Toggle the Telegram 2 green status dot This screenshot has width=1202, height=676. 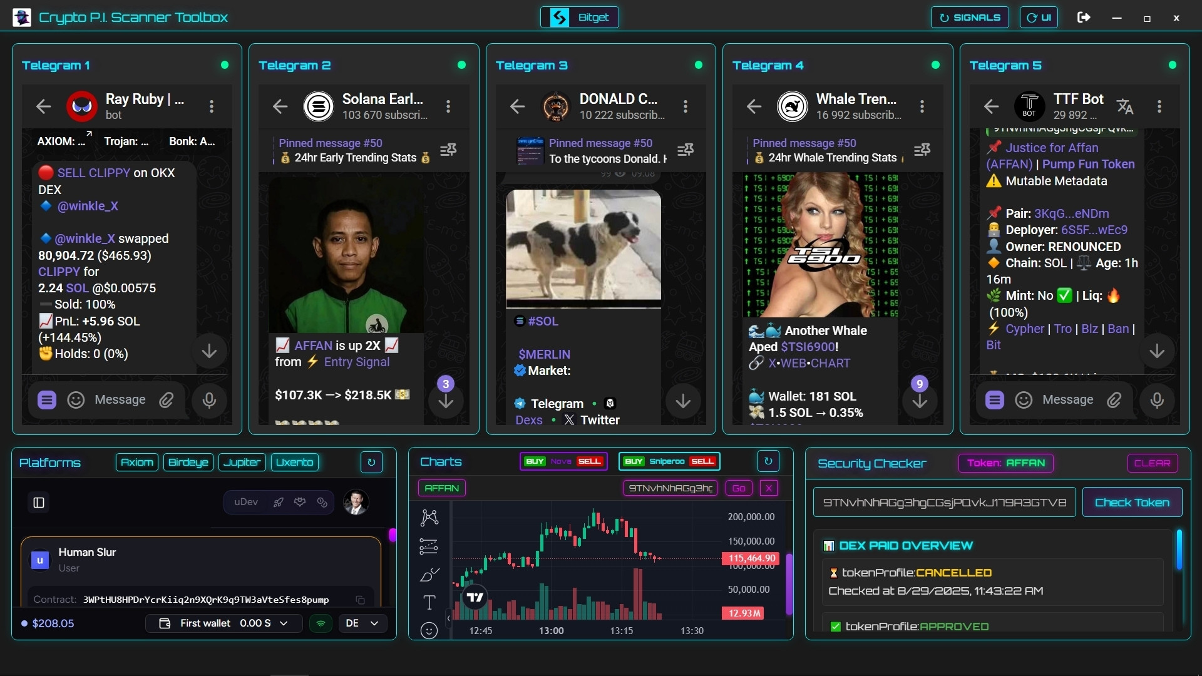461,65
